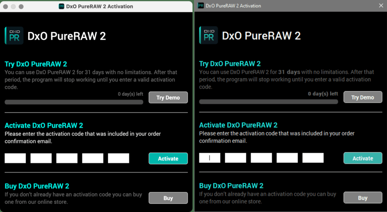Click the zoom button on left window
The height and width of the screenshot is (212, 387).
tap(21, 7)
